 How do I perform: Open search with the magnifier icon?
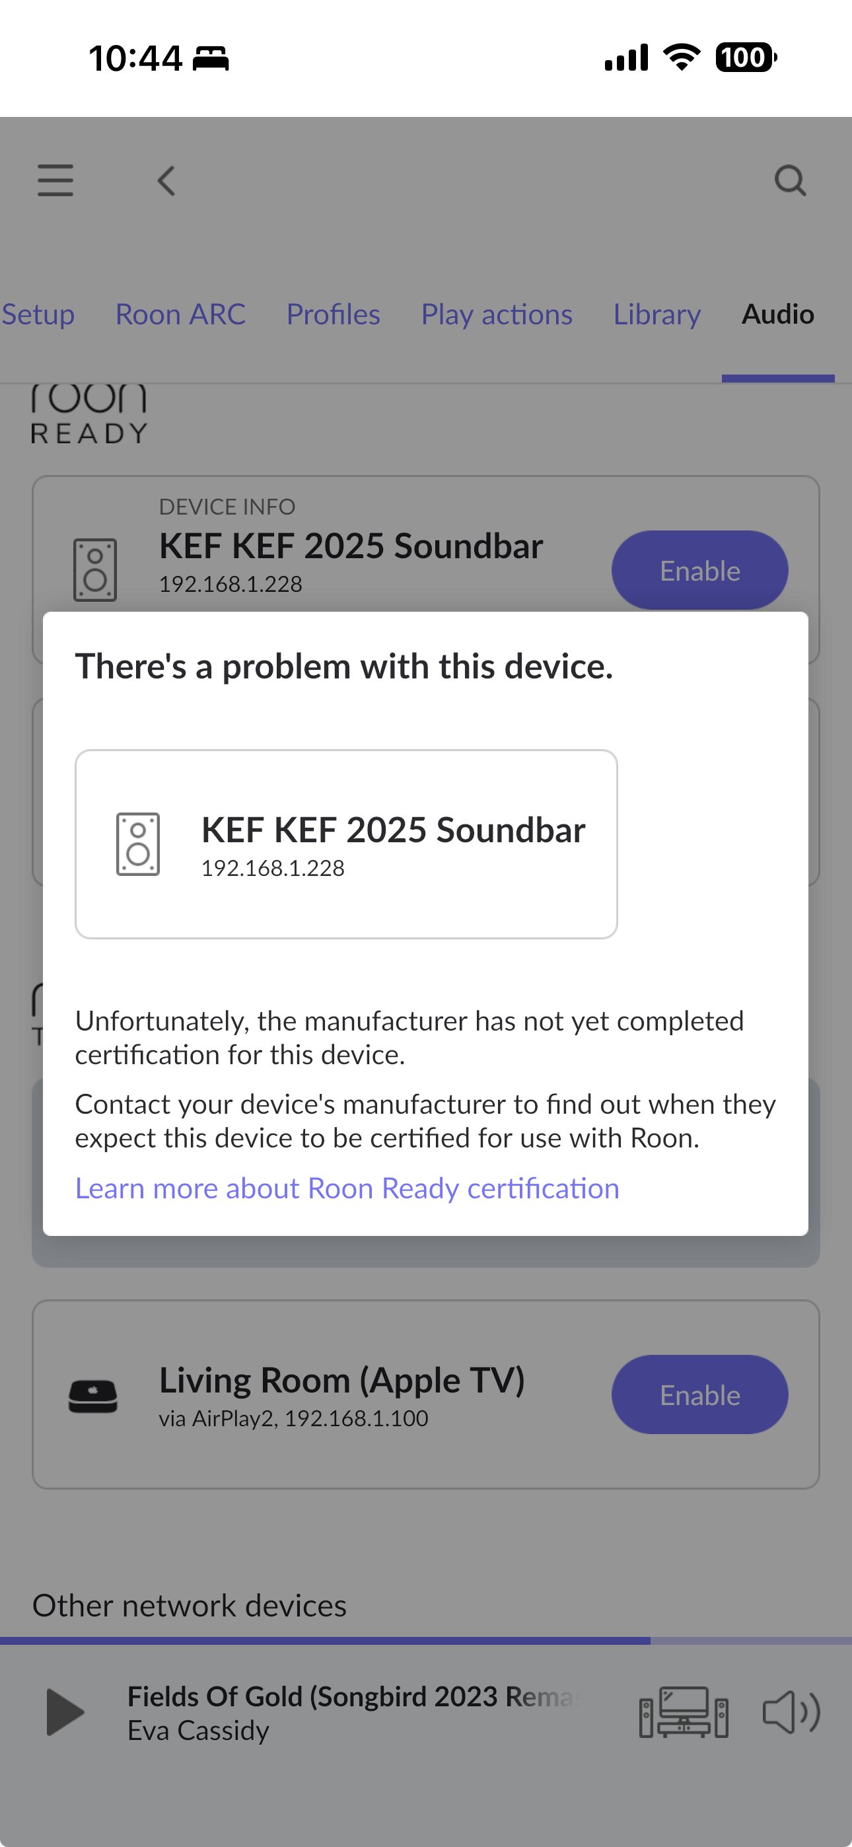[791, 181]
